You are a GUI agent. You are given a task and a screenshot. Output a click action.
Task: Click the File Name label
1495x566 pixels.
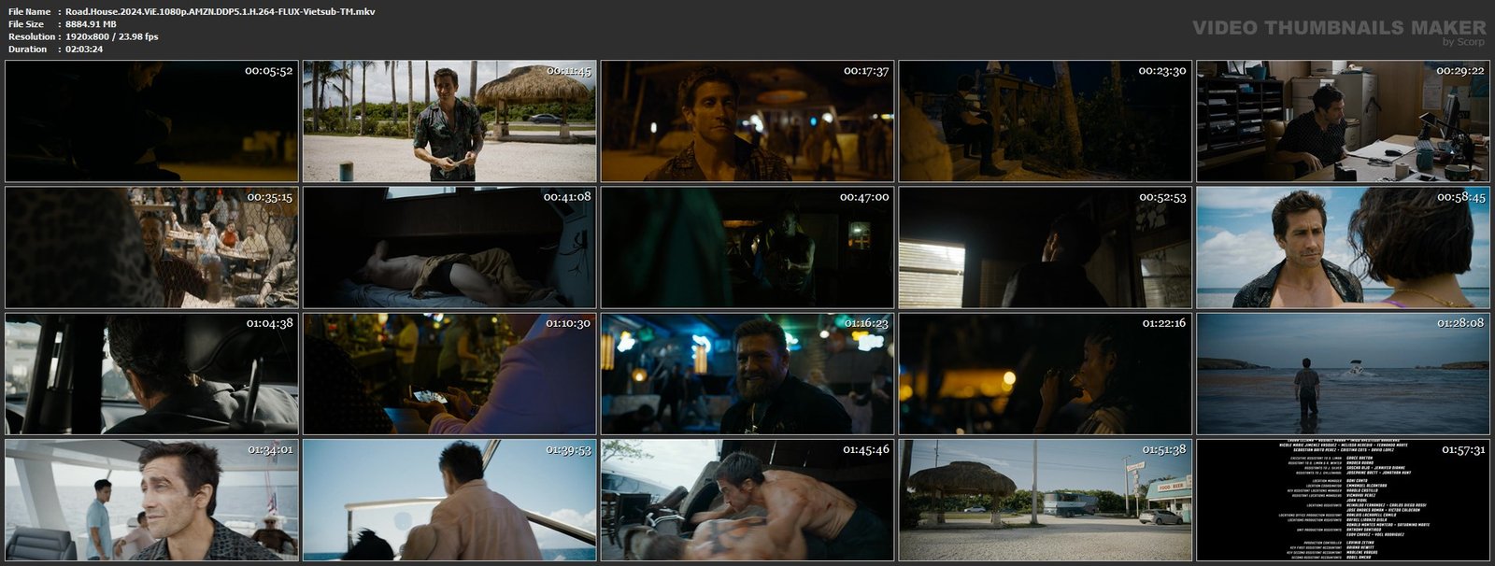click(29, 11)
